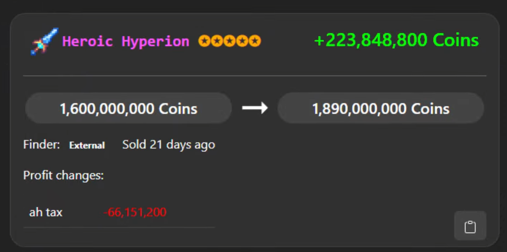The image size is (507, 252).
Task: Copy flip details with clipboard button
Action: [x=470, y=227]
